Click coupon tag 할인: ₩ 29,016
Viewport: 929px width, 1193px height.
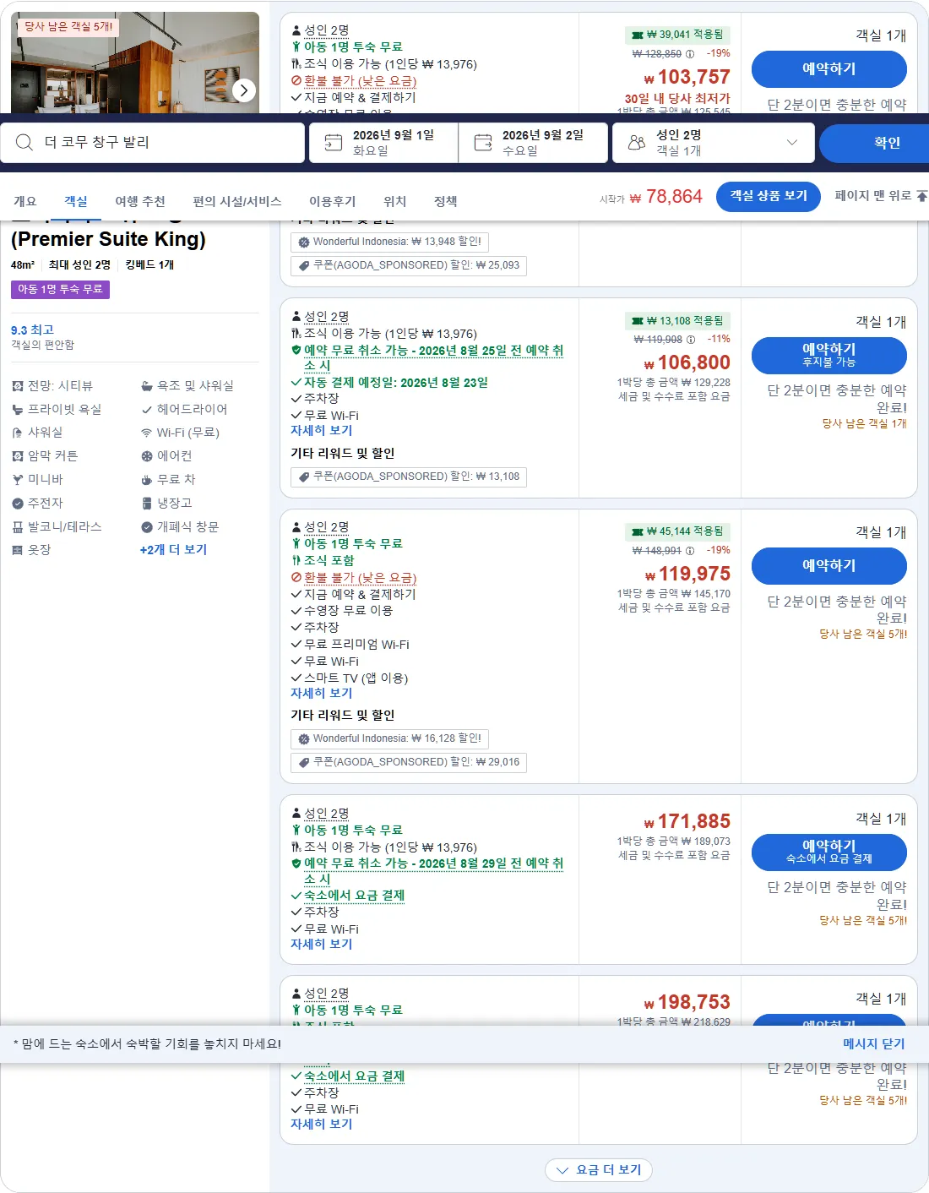point(409,762)
